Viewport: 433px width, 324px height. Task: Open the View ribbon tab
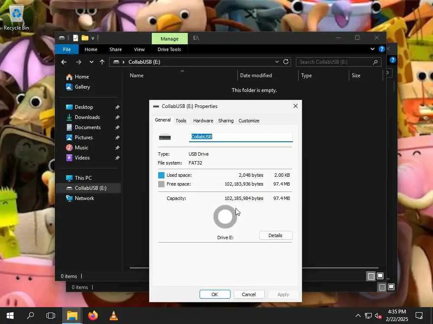click(x=139, y=49)
